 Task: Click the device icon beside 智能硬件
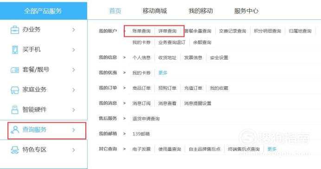tap(15, 110)
